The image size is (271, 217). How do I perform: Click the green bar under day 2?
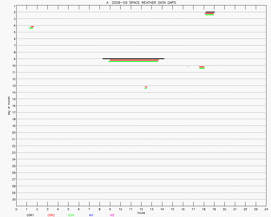coord(209,15)
